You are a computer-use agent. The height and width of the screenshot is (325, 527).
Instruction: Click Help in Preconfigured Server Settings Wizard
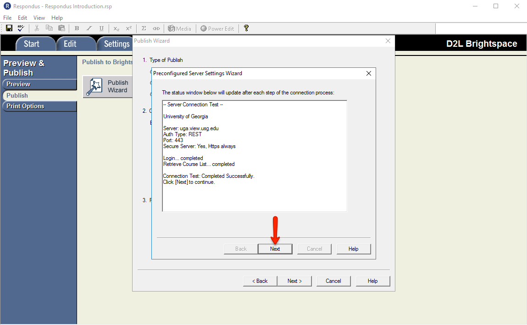tap(354, 249)
